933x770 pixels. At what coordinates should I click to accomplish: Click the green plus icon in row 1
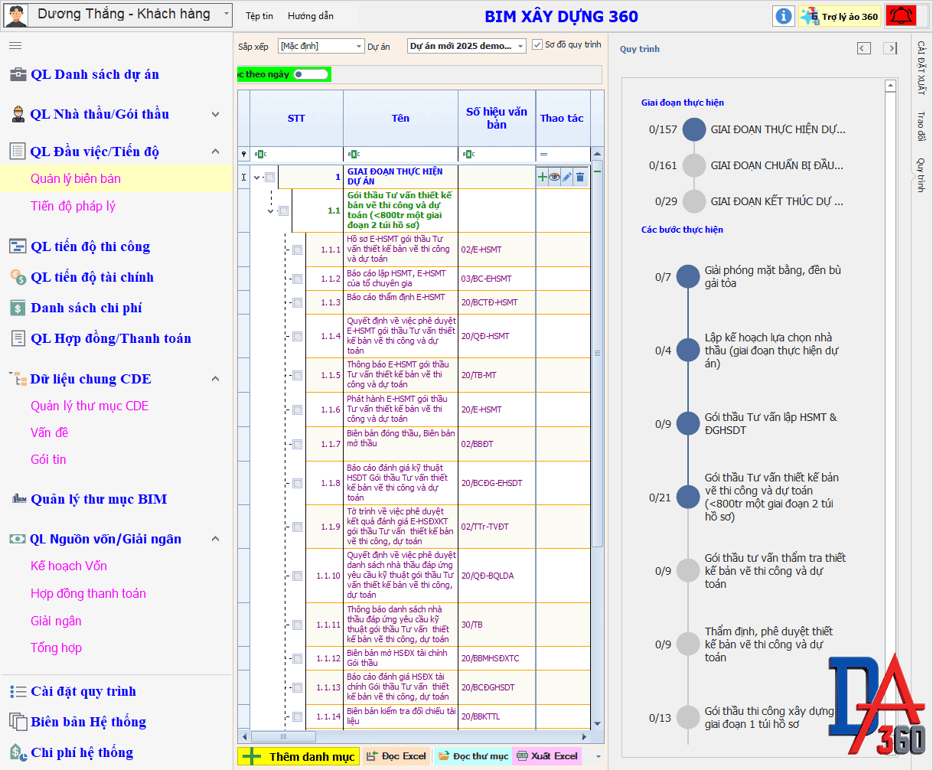pos(543,177)
